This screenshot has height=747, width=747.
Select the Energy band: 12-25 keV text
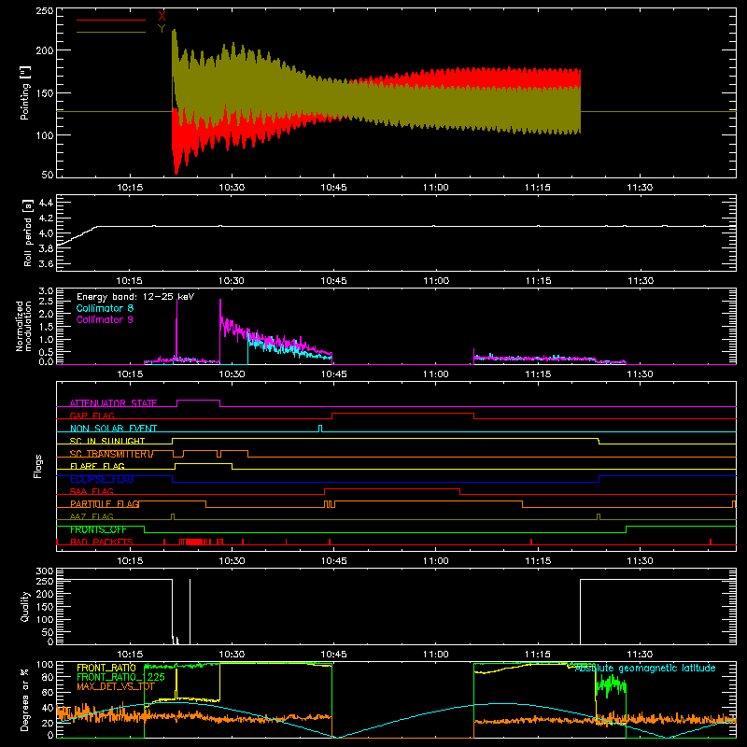click(135, 297)
